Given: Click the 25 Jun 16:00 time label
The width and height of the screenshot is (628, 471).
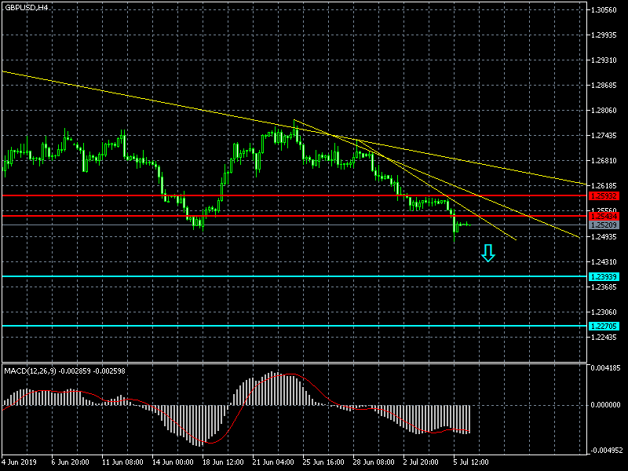Looking at the screenshot, I should [x=323, y=462].
